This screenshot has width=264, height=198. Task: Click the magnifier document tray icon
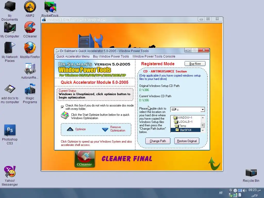240,195
